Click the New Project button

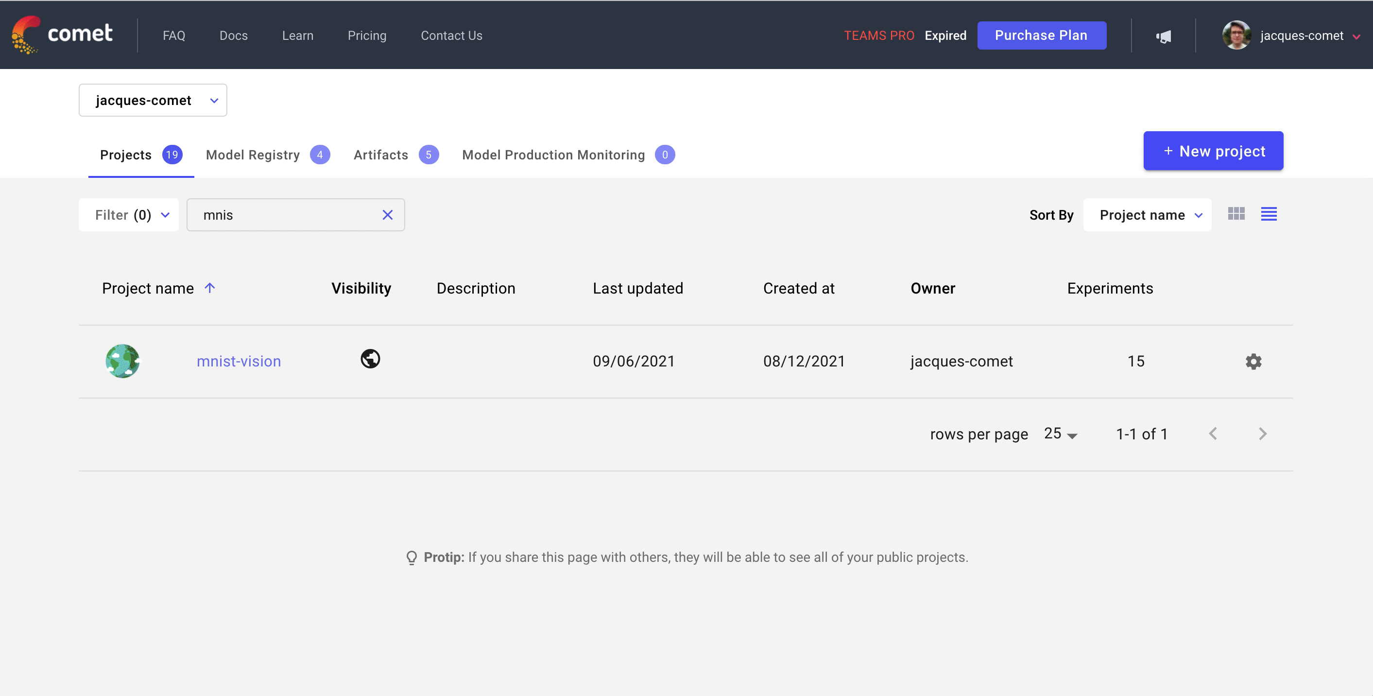click(1214, 150)
